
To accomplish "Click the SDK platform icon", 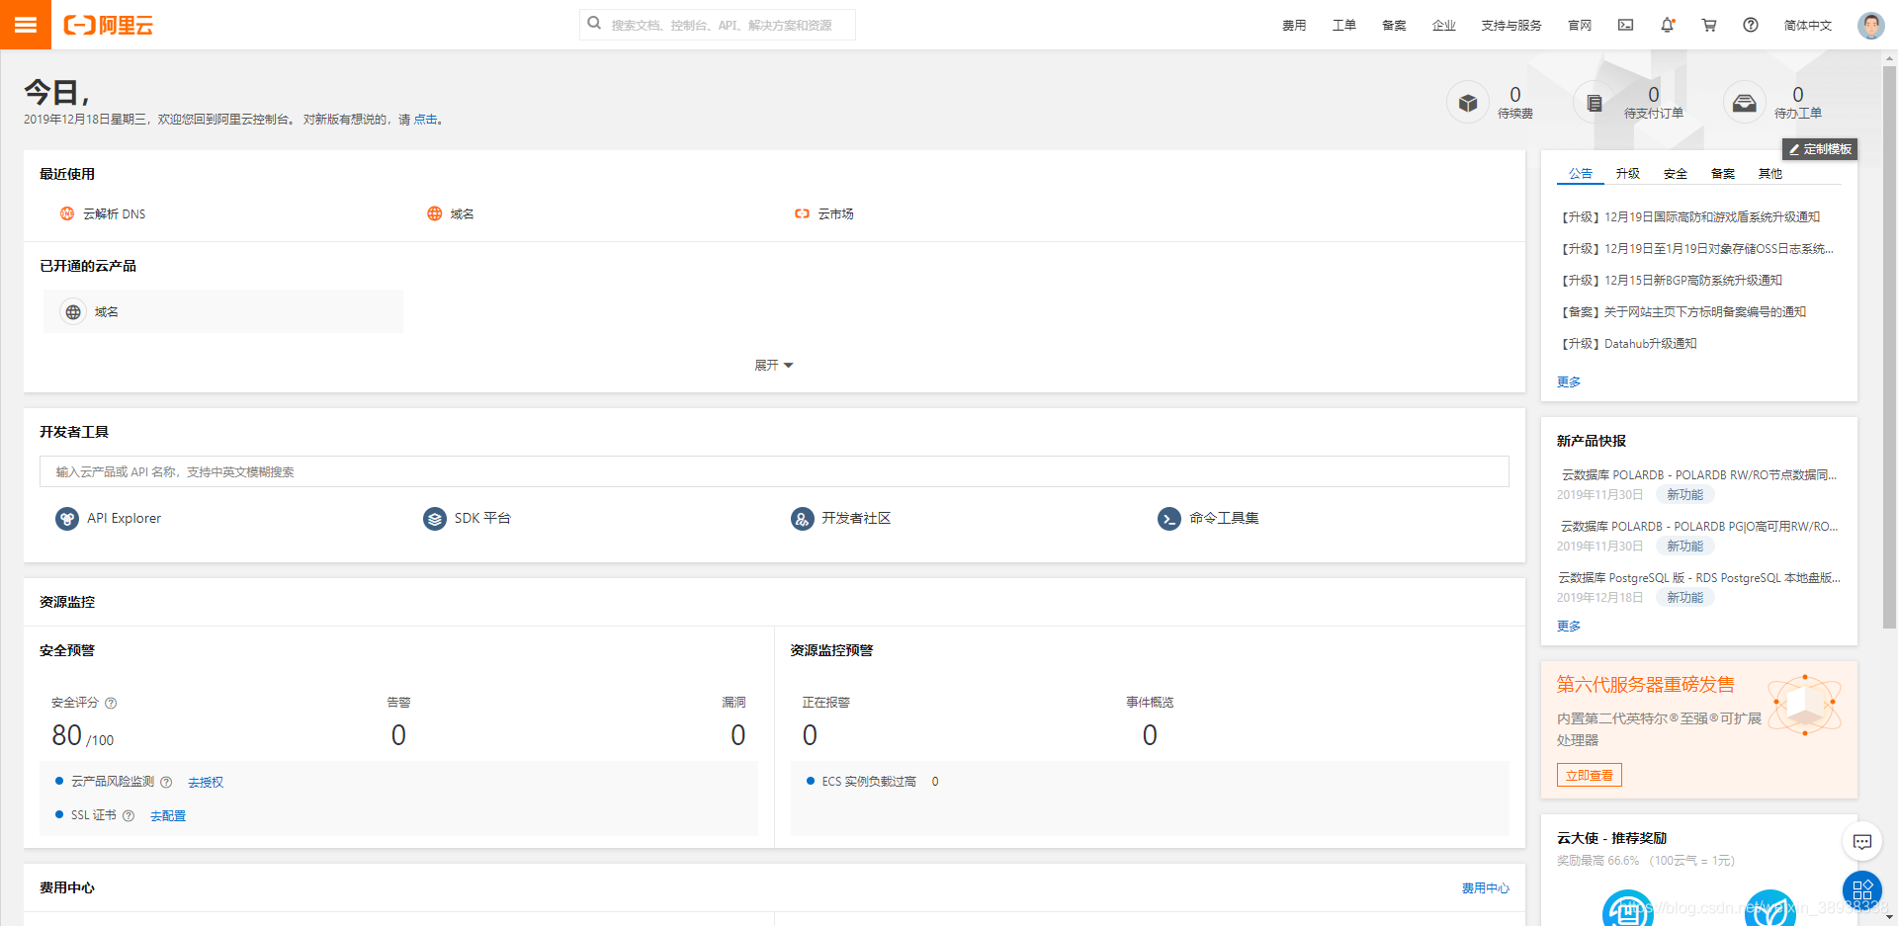I will click(x=435, y=518).
